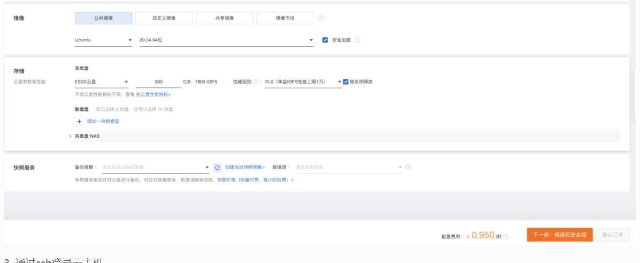Screen dimensions: 640x263
Task: Switch to the 共享镜像 tab
Action: (x=224, y=18)
